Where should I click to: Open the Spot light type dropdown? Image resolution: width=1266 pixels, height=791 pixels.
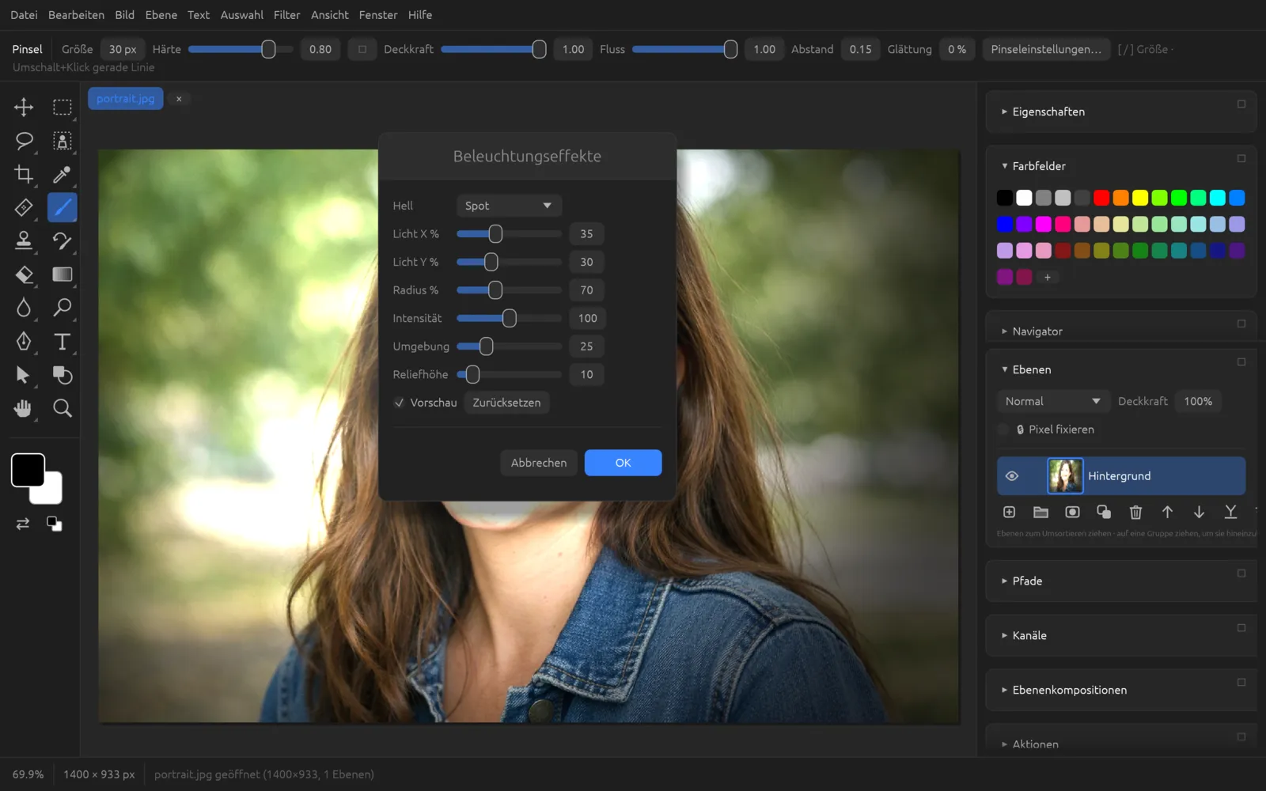(x=509, y=206)
